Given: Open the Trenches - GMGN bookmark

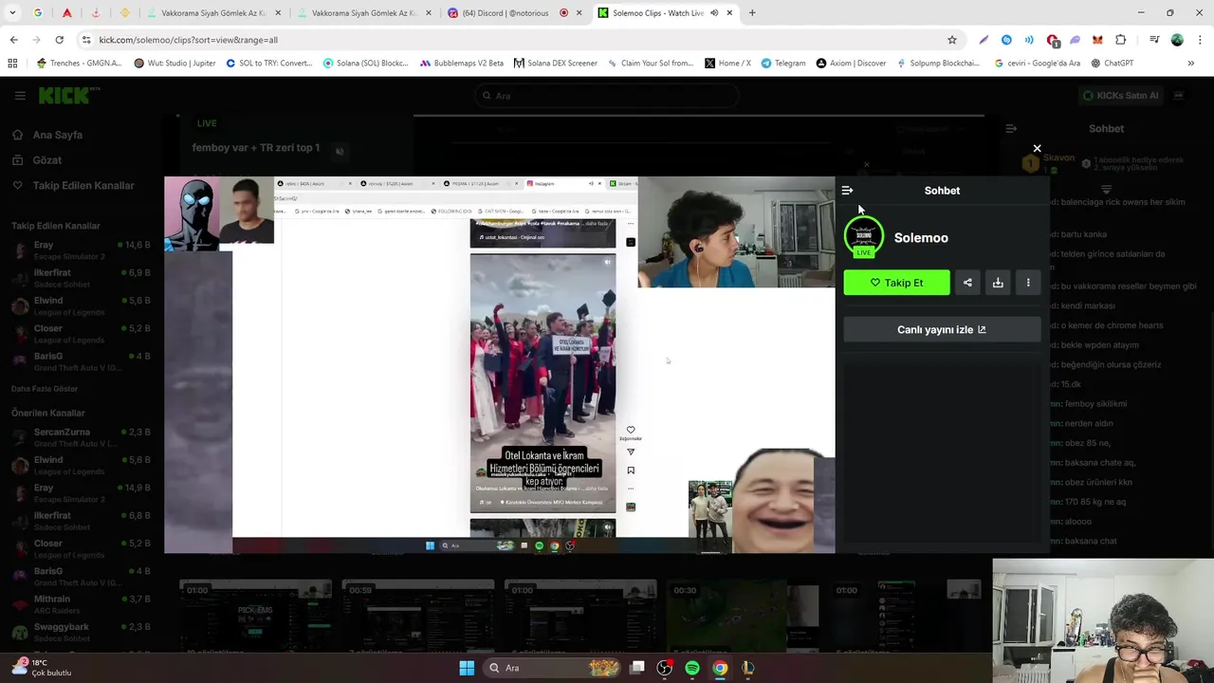Looking at the screenshot, I should tap(78, 64).
